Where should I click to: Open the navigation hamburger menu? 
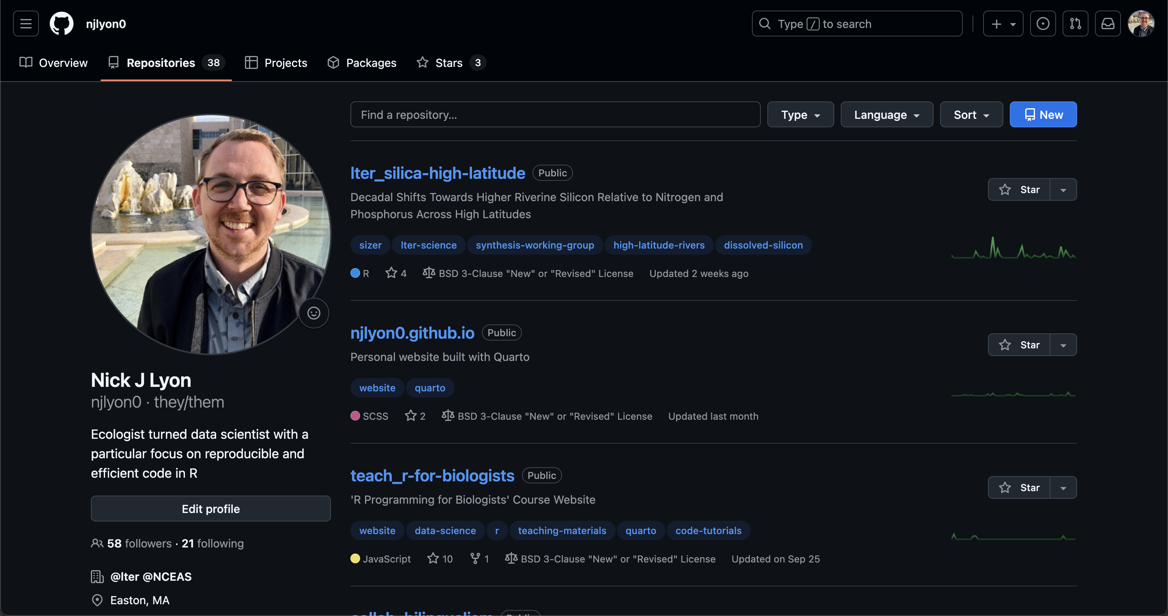pos(26,24)
